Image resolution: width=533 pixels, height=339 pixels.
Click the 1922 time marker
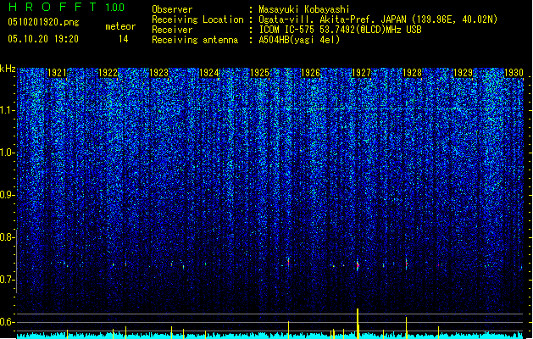[x=108, y=73]
